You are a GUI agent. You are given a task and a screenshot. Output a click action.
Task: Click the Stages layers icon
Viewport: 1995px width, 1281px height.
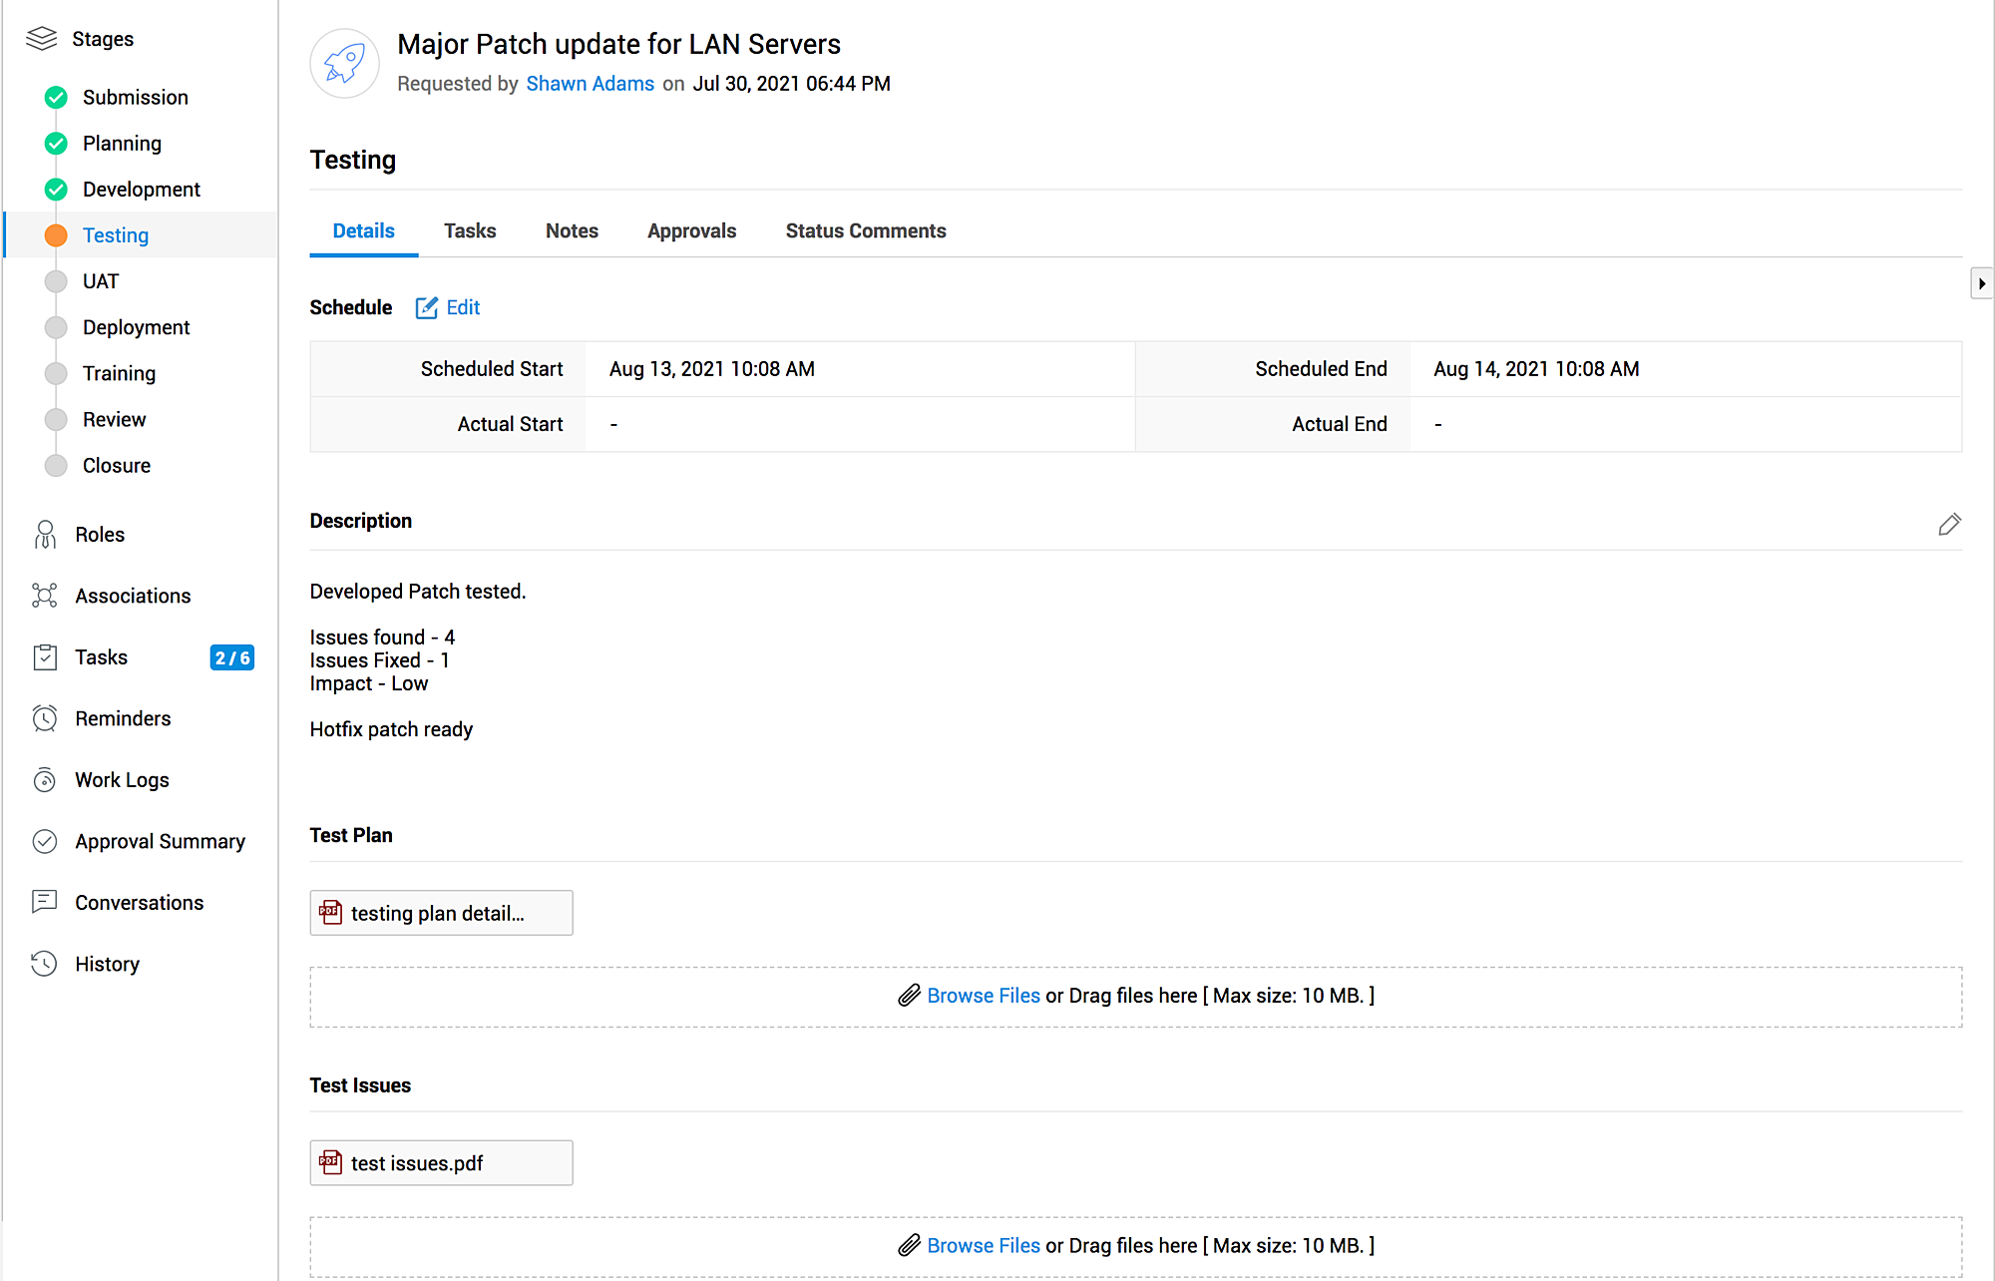[42, 39]
